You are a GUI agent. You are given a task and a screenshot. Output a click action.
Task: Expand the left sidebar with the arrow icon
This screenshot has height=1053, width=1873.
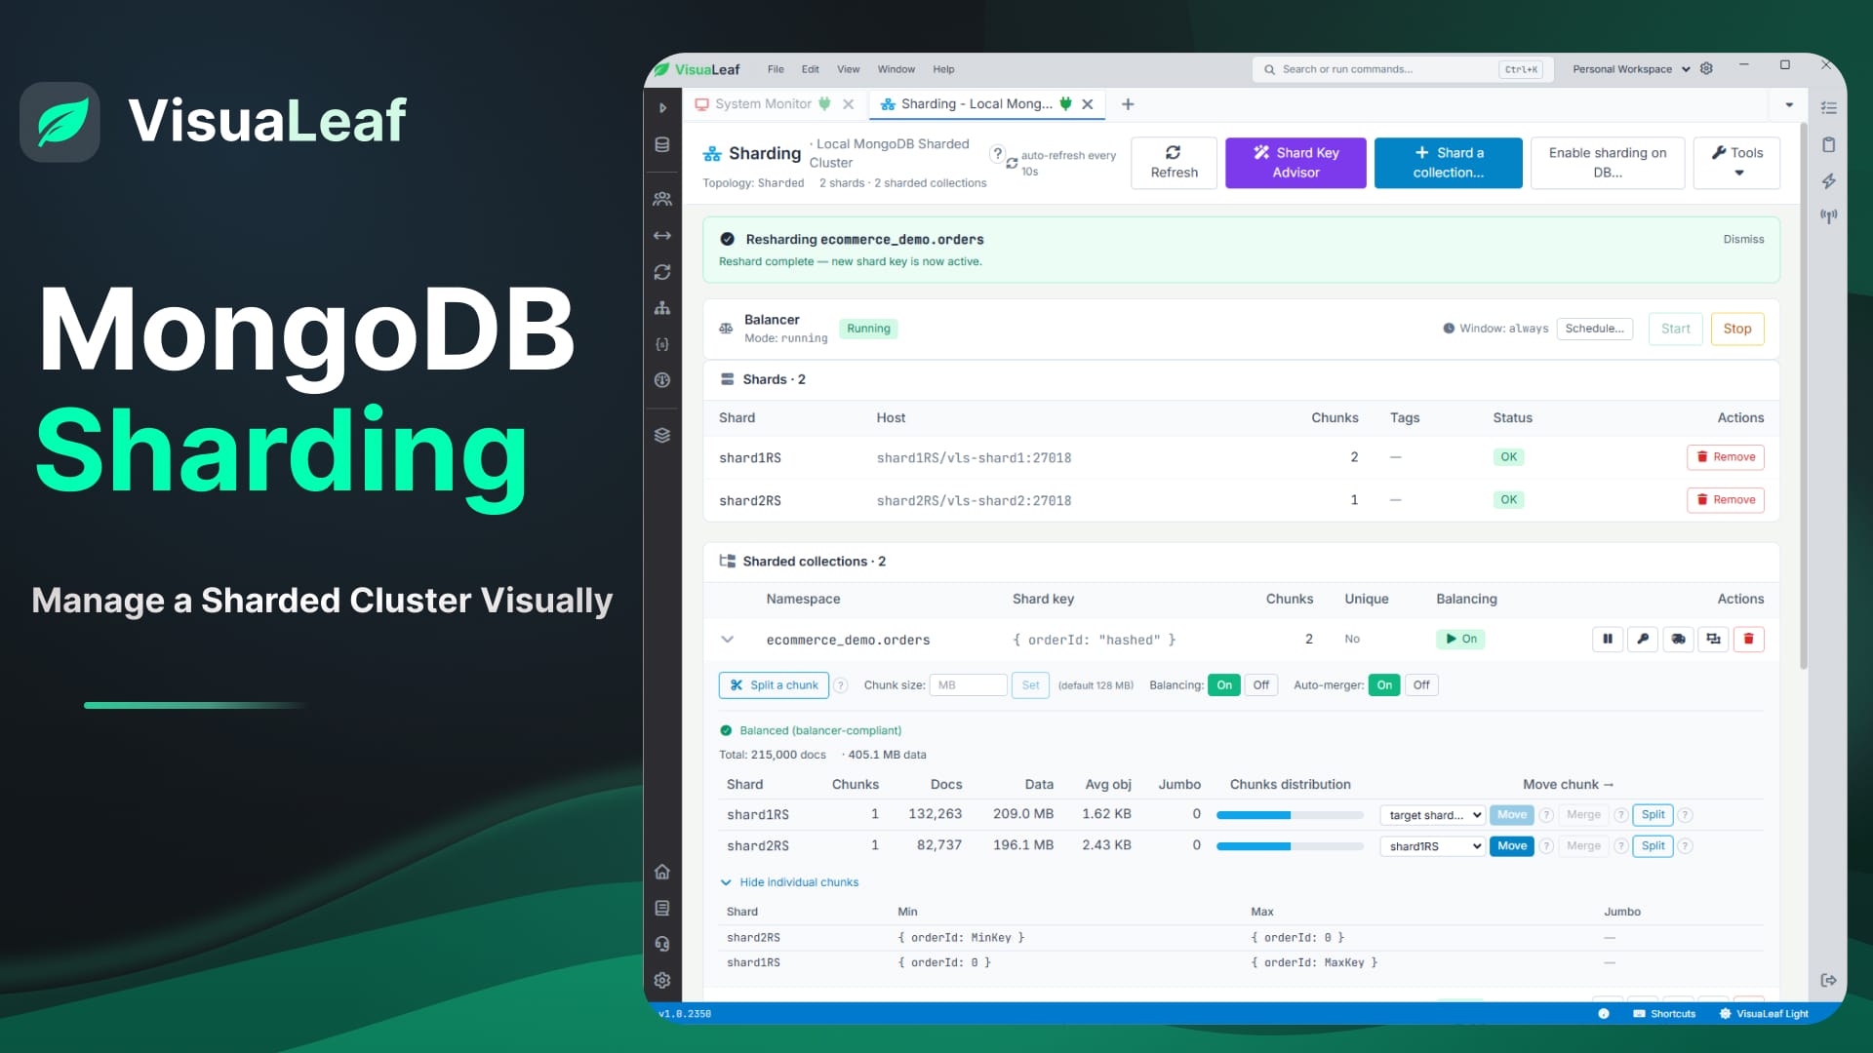[x=662, y=108]
